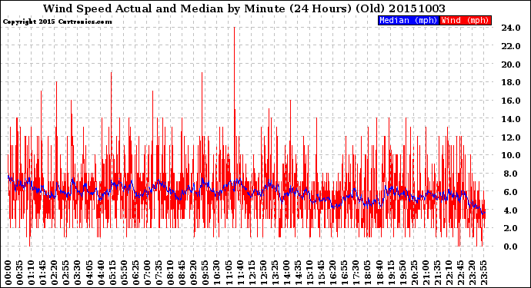Click the 0.0 y-axis label
The width and height of the screenshot is (531, 288).
(x=511, y=247)
